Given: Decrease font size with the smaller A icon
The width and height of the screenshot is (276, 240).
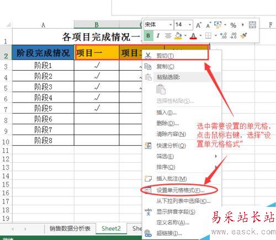Looking at the screenshot, I should point(208,25).
